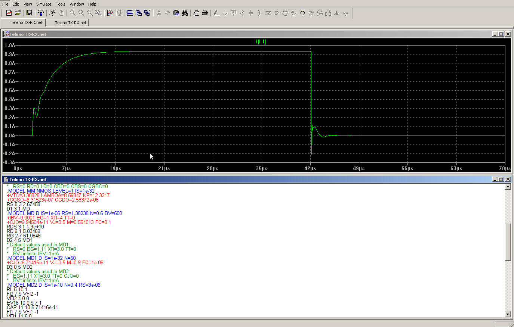Click the netlist scrollbar down arrow
This screenshot has height=327, width=514.
508,314
